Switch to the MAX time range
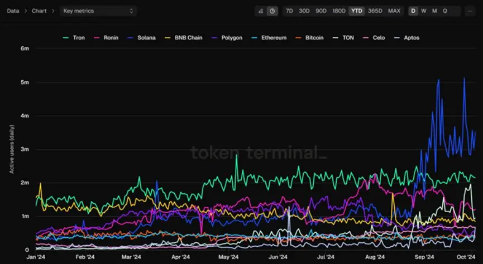 tap(394, 11)
